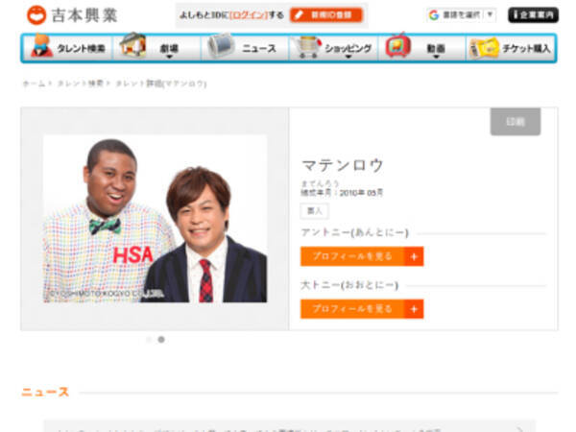The height and width of the screenshot is (432, 576).
Task: View profile under アントニー
Action: pos(362,256)
